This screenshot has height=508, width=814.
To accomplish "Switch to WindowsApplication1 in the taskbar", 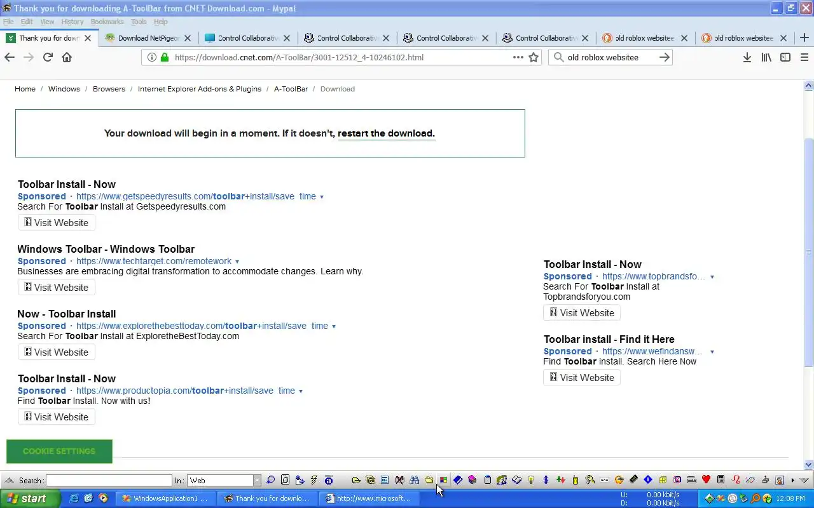I will click(x=165, y=498).
